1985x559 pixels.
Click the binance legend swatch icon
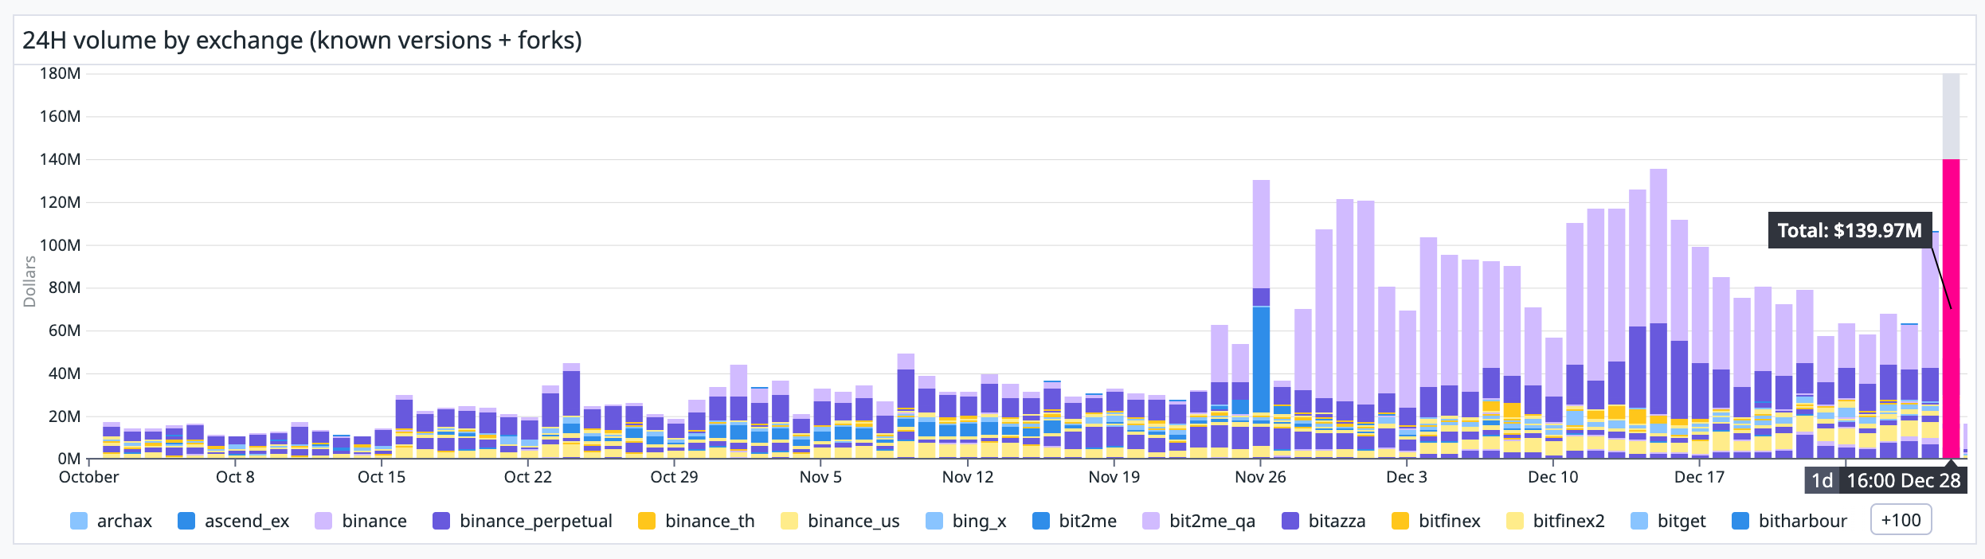(323, 521)
